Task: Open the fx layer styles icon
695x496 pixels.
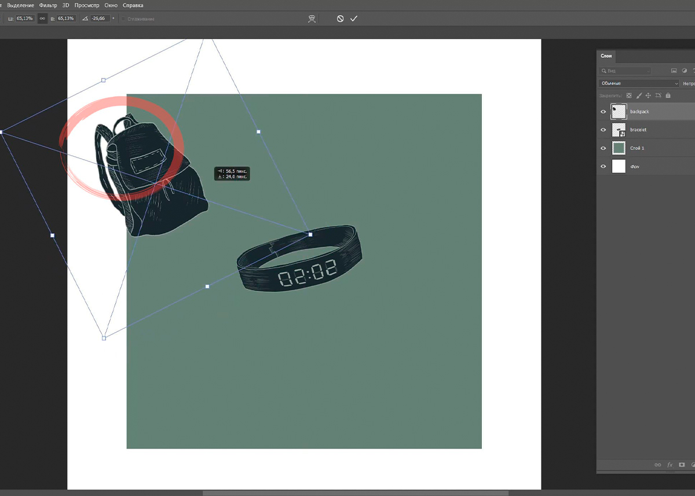Action: click(x=670, y=465)
